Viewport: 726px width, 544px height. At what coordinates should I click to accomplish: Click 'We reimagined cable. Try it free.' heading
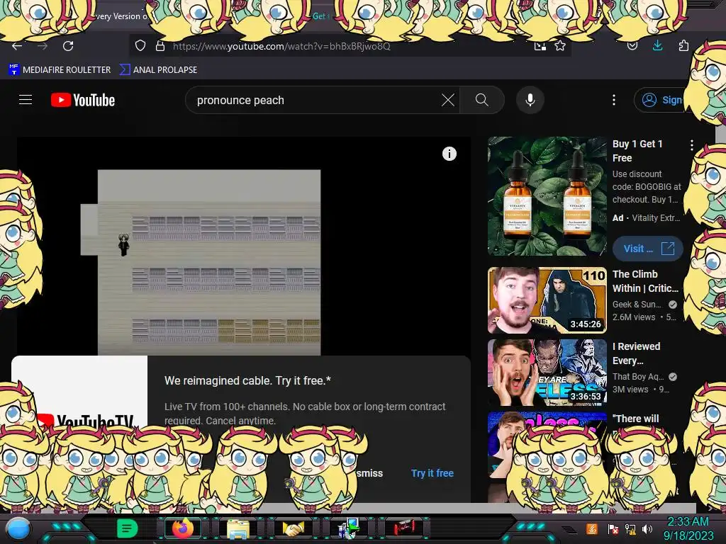[247, 380]
